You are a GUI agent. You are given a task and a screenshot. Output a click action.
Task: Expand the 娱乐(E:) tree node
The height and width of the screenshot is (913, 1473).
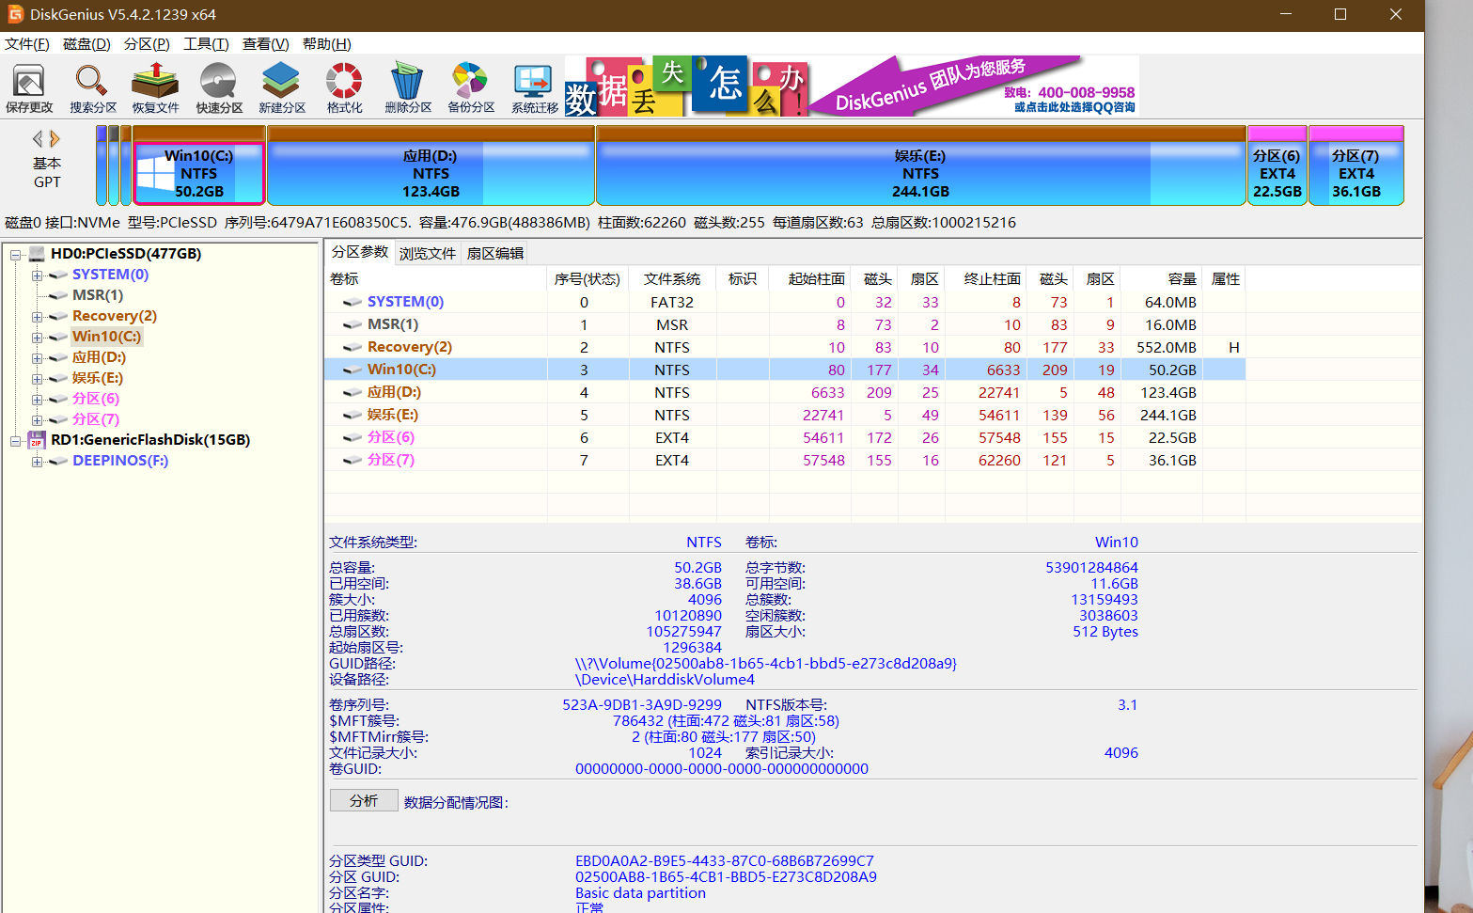point(37,378)
